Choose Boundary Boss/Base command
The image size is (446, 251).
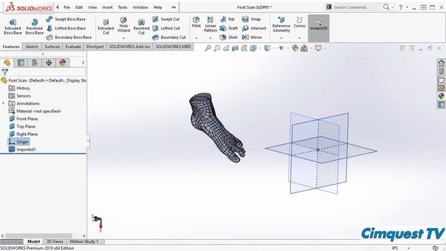point(69,37)
